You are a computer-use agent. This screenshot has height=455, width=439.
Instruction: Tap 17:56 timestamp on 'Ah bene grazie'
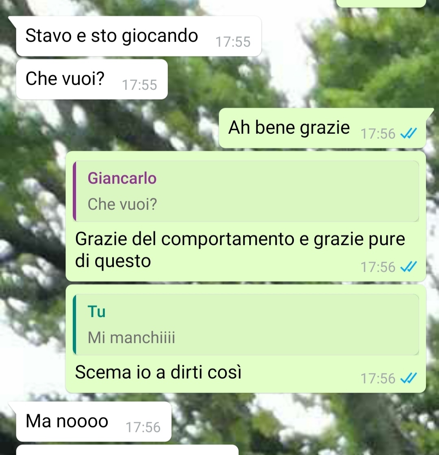click(x=378, y=134)
